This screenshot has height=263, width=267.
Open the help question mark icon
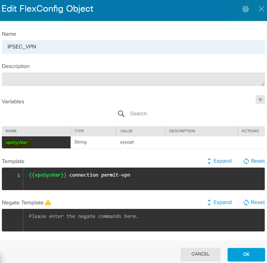tap(246, 9)
